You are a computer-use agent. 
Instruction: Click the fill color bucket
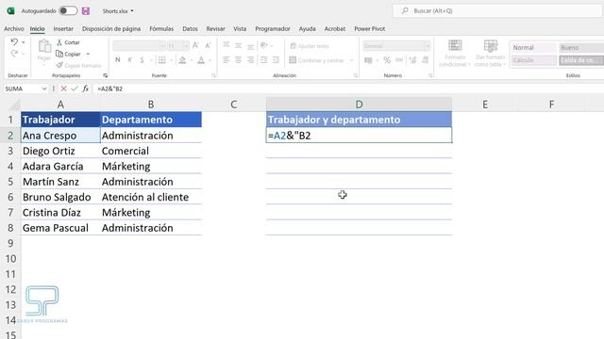pos(182,60)
